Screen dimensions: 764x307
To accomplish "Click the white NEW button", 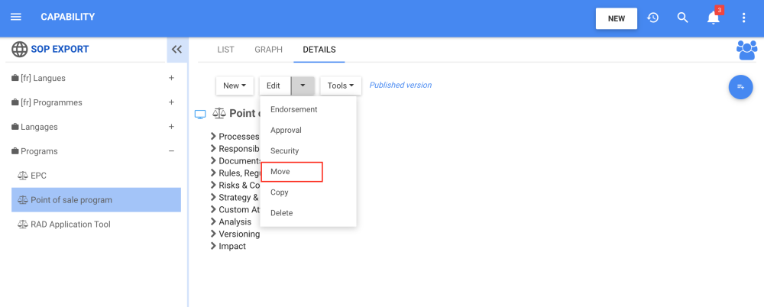I will tap(616, 18).
